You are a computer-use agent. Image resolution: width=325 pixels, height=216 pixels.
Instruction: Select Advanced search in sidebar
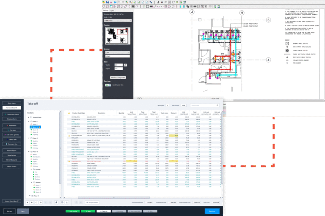coord(11,108)
